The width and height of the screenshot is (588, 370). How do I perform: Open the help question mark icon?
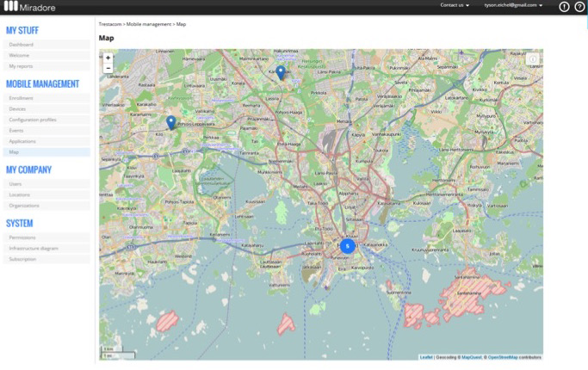coord(579,6)
